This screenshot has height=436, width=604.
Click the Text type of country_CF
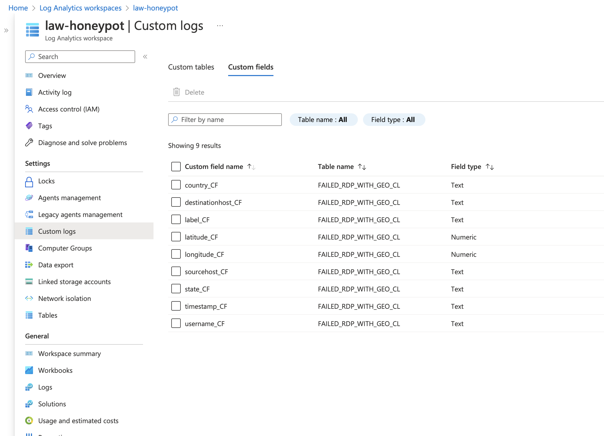click(x=457, y=185)
